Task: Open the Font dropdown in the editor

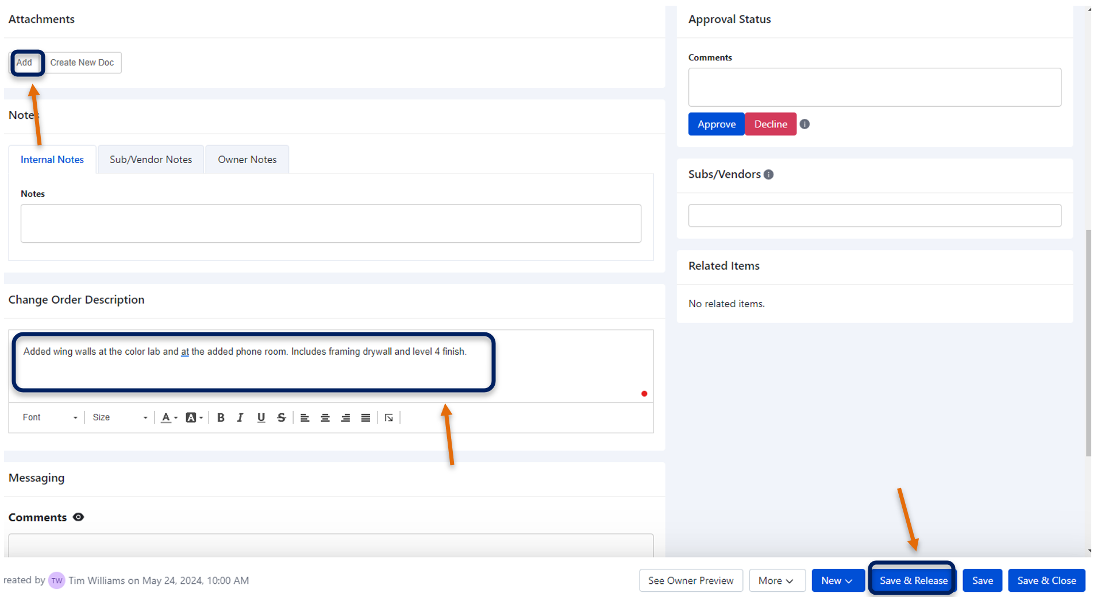Action: tap(49, 417)
